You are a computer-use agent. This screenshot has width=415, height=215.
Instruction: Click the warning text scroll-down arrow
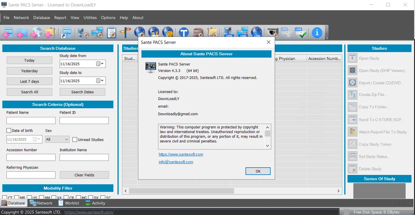268,146
